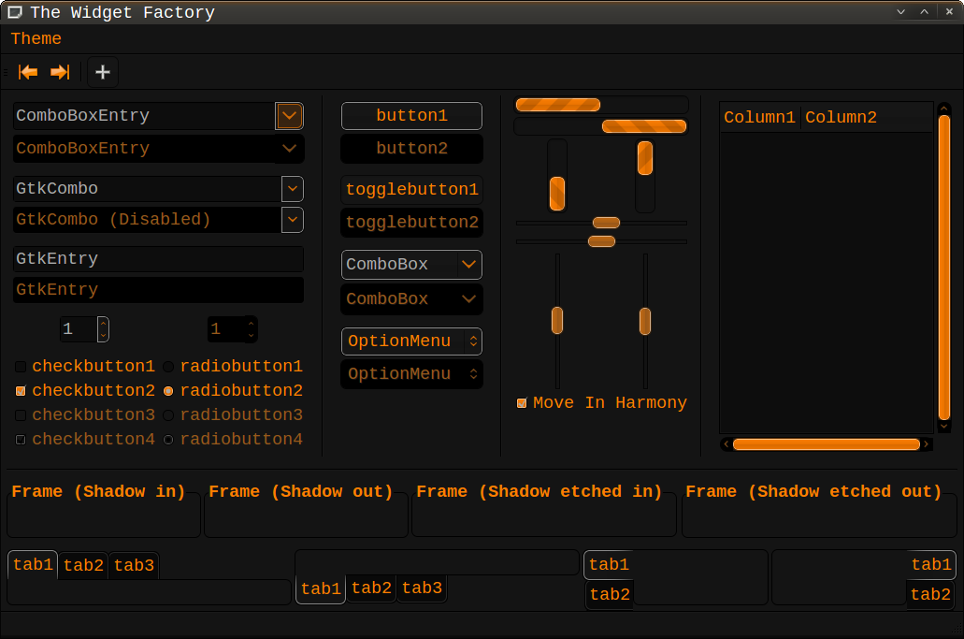
Task: Click the window menu icon in title bar
Action: [x=15, y=12]
